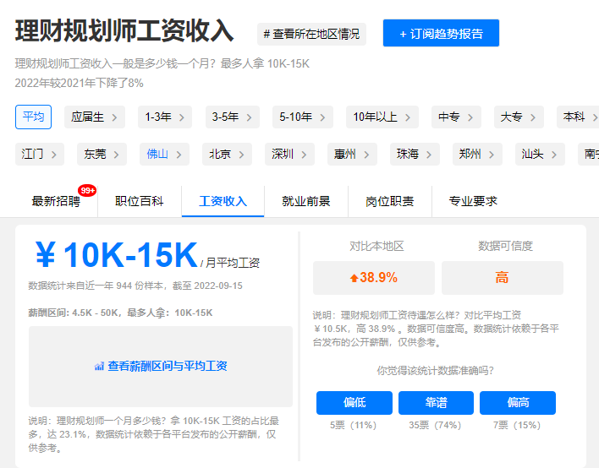Screen dimensions: 599x468
Task: Switch to the 就业前景 tab
Action: (306, 201)
